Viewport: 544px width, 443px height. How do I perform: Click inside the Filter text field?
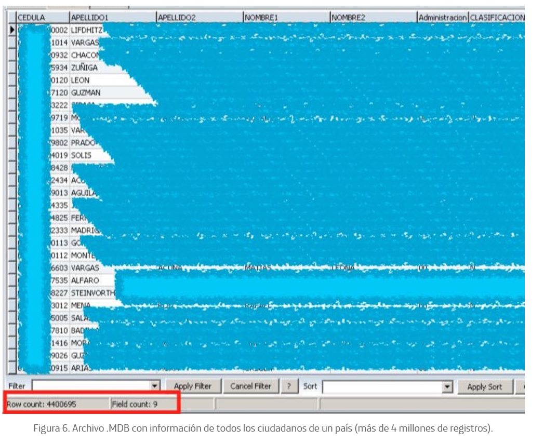90,386
